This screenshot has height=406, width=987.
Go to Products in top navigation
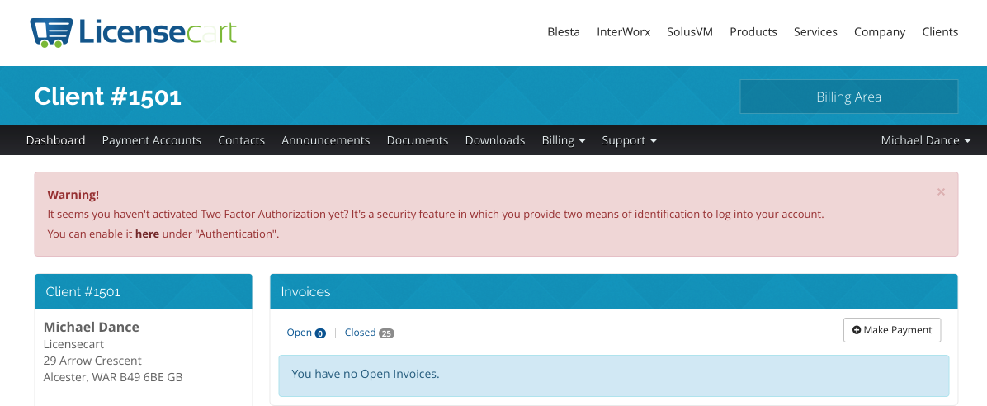pos(753,32)
